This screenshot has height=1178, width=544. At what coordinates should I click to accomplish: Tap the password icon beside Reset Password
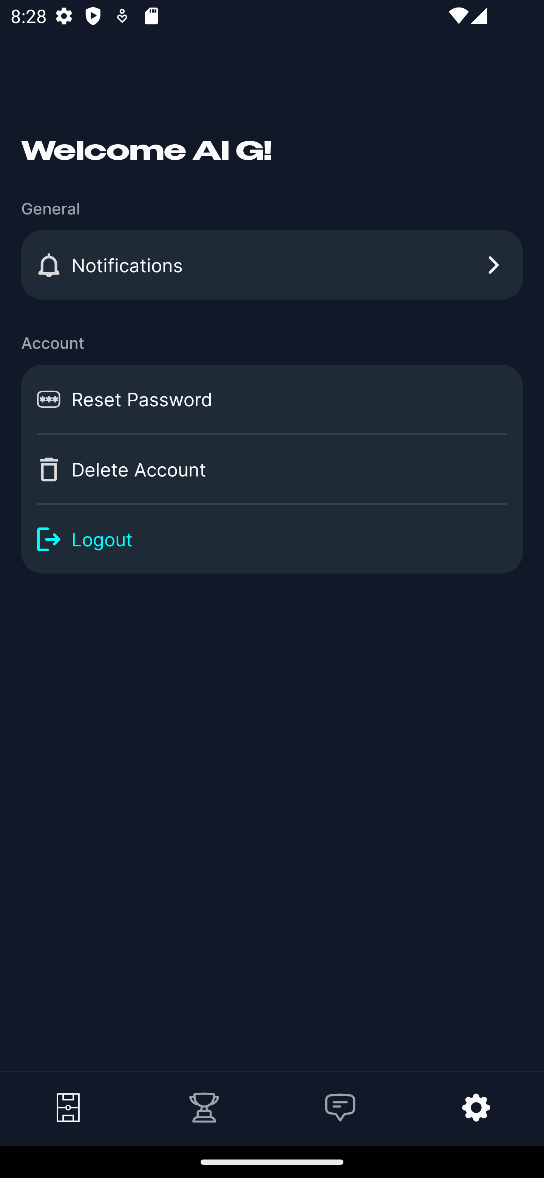click(x=48, y=400)
